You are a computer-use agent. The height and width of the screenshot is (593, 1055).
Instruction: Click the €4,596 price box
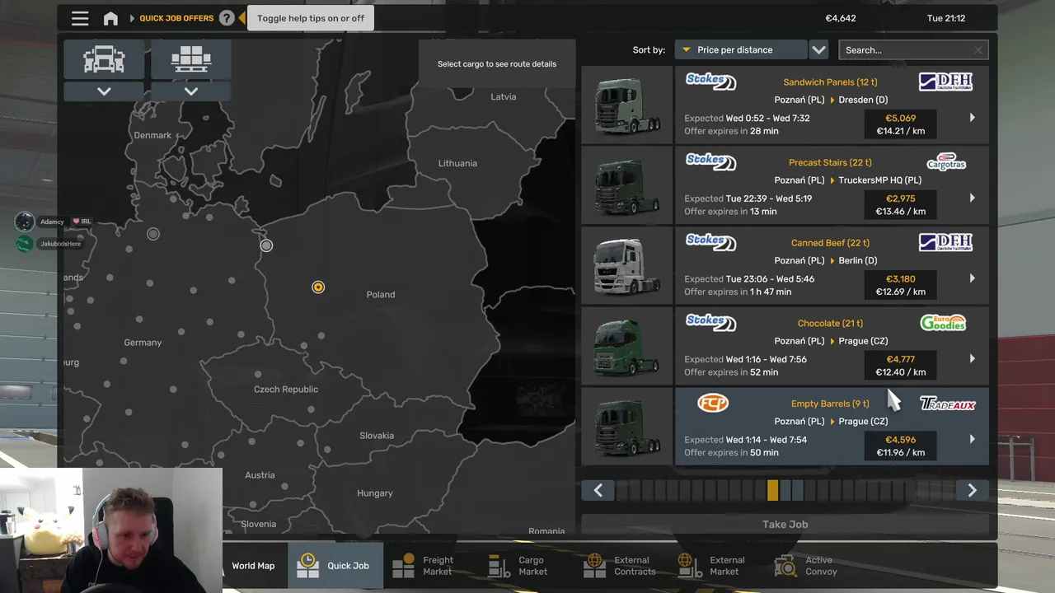pyautogui.click(x=900, y=446)
